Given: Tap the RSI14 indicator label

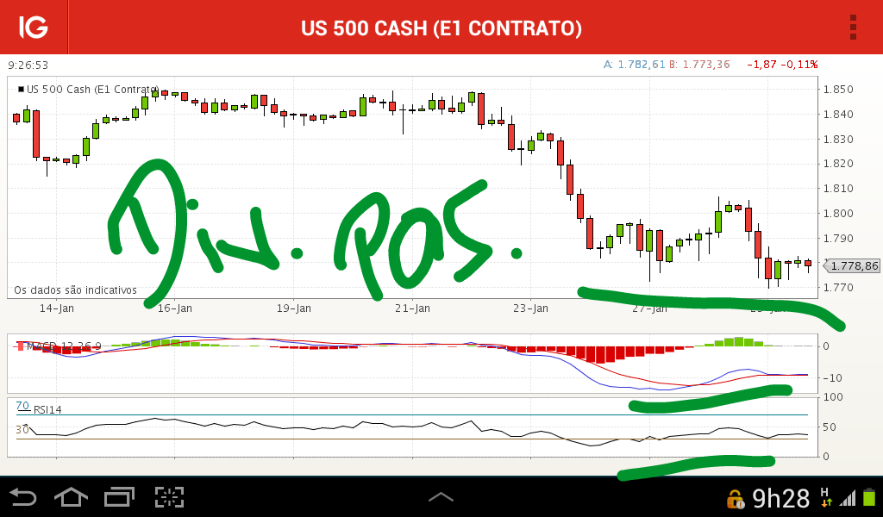Looking at the screenshot, I should [x=48, y=409].
